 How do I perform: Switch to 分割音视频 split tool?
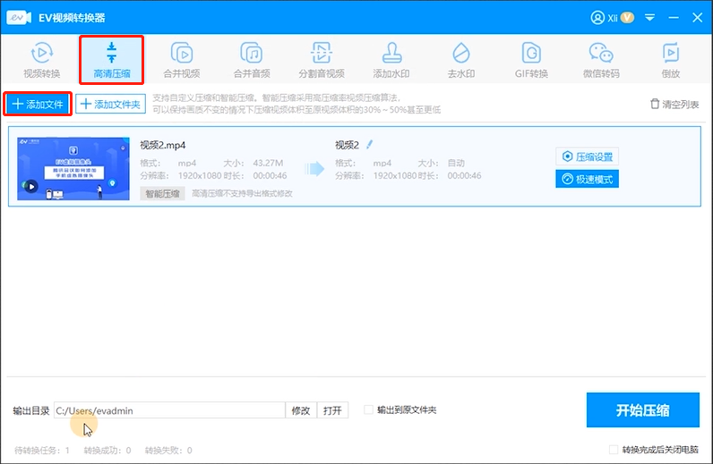coord(322,60)
